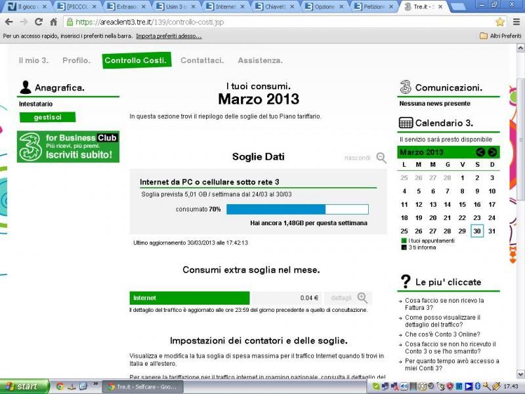This screenshot has width=525, height=394.
Task: Switch to the Il gioco tab
Action: click(x=27, y=7)
